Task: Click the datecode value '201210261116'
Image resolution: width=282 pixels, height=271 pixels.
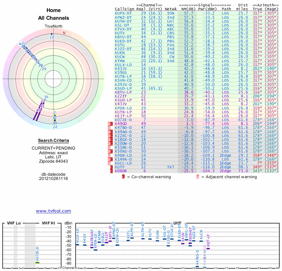Action: 54,179
